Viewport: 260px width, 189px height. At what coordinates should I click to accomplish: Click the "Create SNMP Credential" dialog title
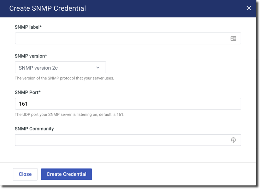point(47,8)
